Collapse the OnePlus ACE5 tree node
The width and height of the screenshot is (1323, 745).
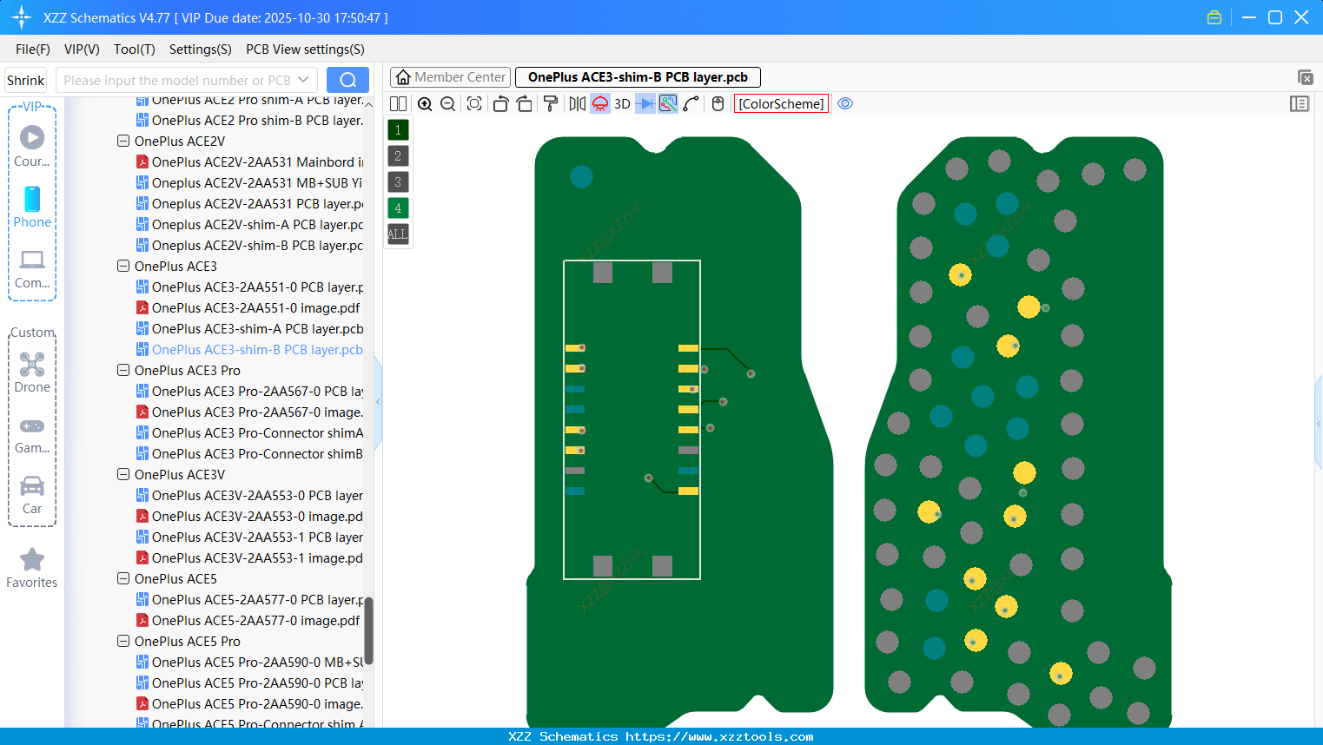tap(123, 578)
